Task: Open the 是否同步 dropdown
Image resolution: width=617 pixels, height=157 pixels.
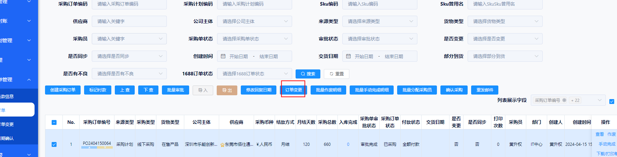Action: point(129,56)
